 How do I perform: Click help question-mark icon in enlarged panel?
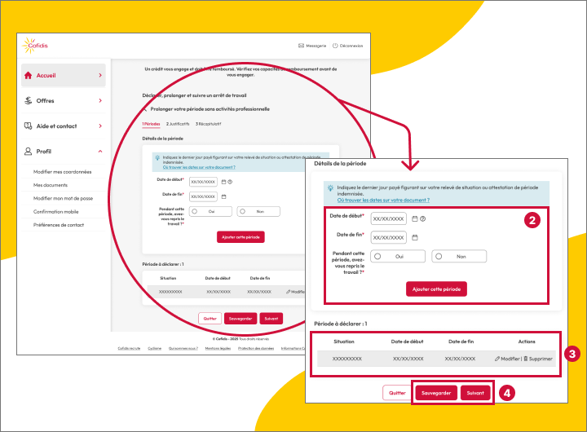pos(423,218)
